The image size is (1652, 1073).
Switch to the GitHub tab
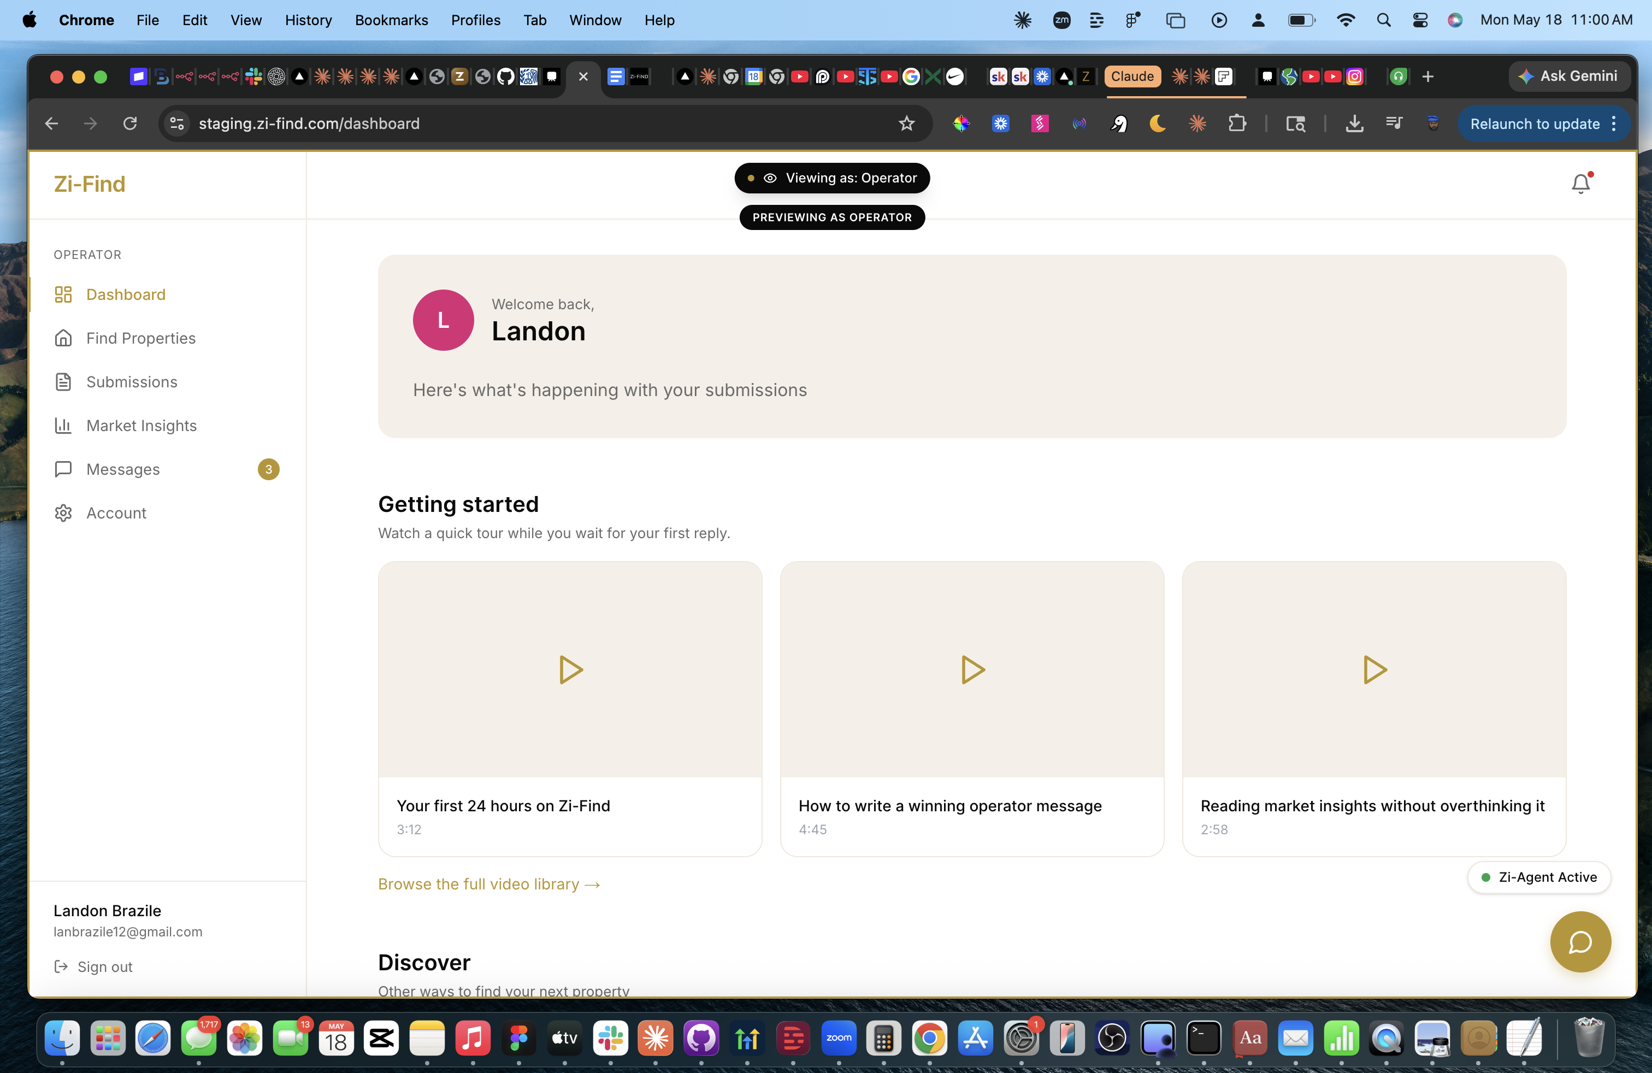pos(505,76)
